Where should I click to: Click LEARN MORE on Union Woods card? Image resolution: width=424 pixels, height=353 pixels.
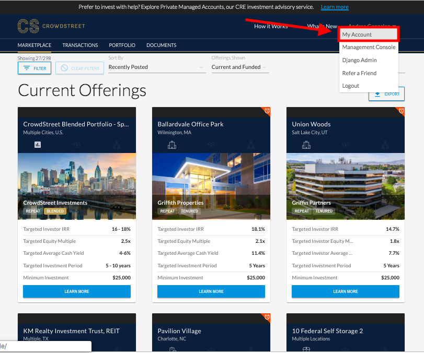point(345,291)
